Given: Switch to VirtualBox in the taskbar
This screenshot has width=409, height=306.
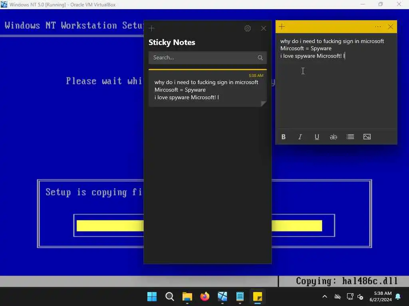Looking at the screenshot, I should pyautogui.click(x=222, y=296).
